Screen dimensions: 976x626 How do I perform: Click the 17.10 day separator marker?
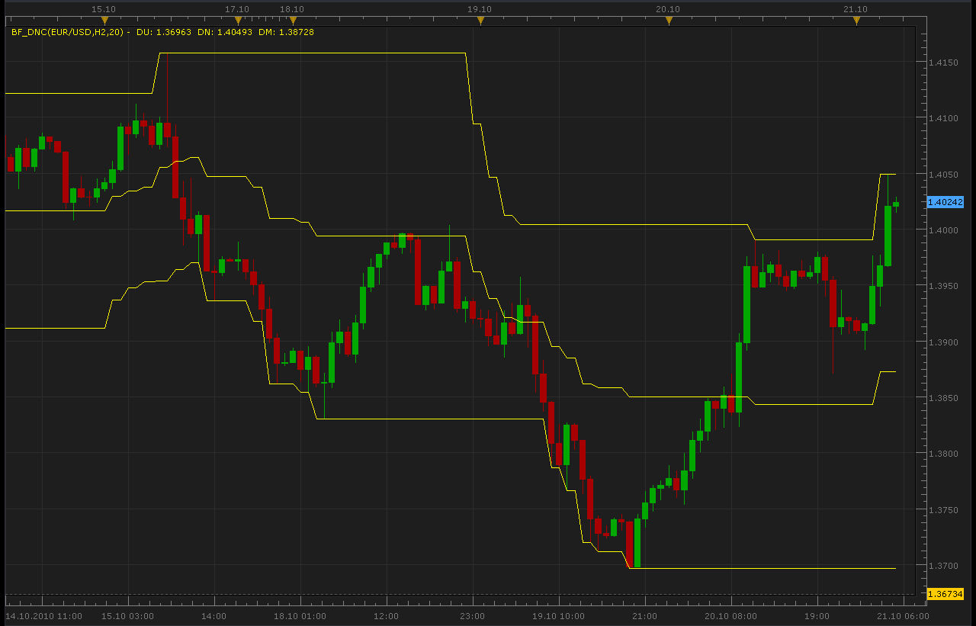pos(237,21)
